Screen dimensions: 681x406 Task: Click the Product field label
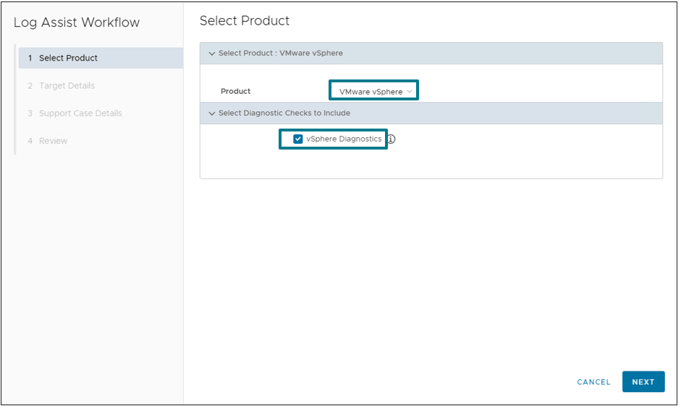point(236,92)
